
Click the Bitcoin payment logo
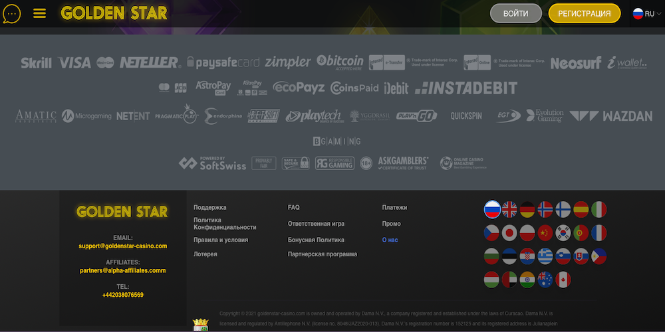(x=340, y=62)
